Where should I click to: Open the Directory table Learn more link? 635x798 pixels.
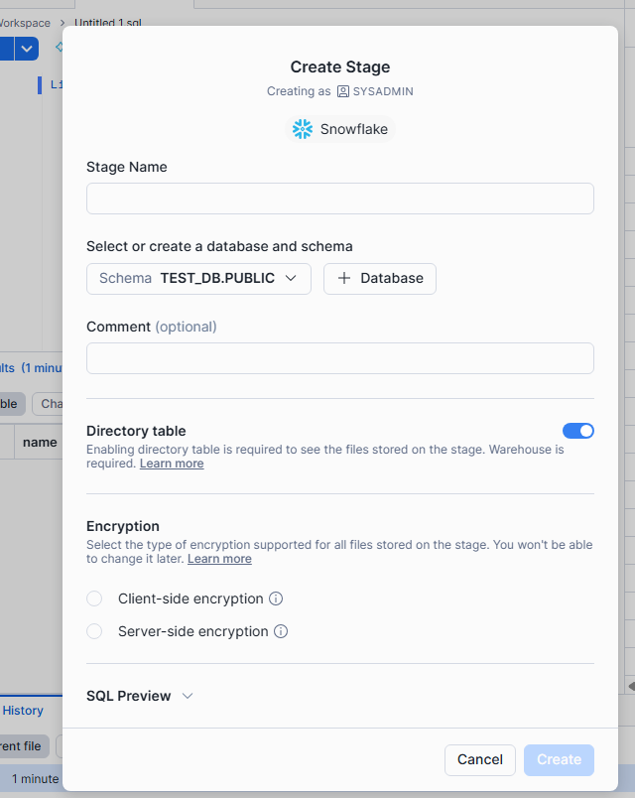click(171, 463)
